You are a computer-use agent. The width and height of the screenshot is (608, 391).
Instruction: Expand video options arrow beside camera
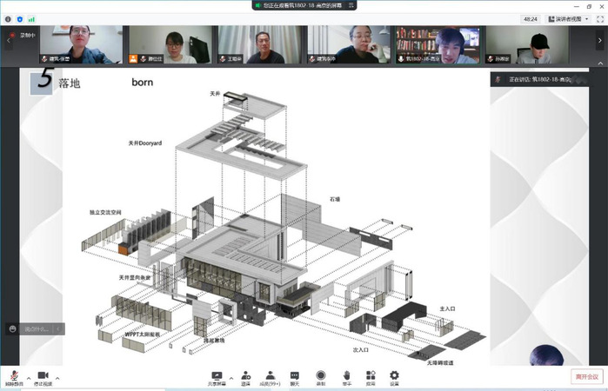(57, 378)
